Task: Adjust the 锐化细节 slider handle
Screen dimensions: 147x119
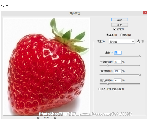Action: click(108, 84)
